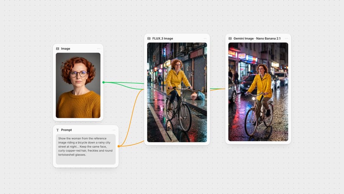344x194 pixels.
Task: Open the FLUX.3 Image node options menu
Action: [205, 38]
